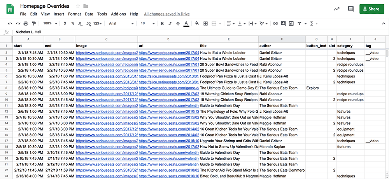Image resolution: width=389 pixels, height=179 pixels.
Task: Open the 123 more formats dropdown
Action: tap(97, 24)
